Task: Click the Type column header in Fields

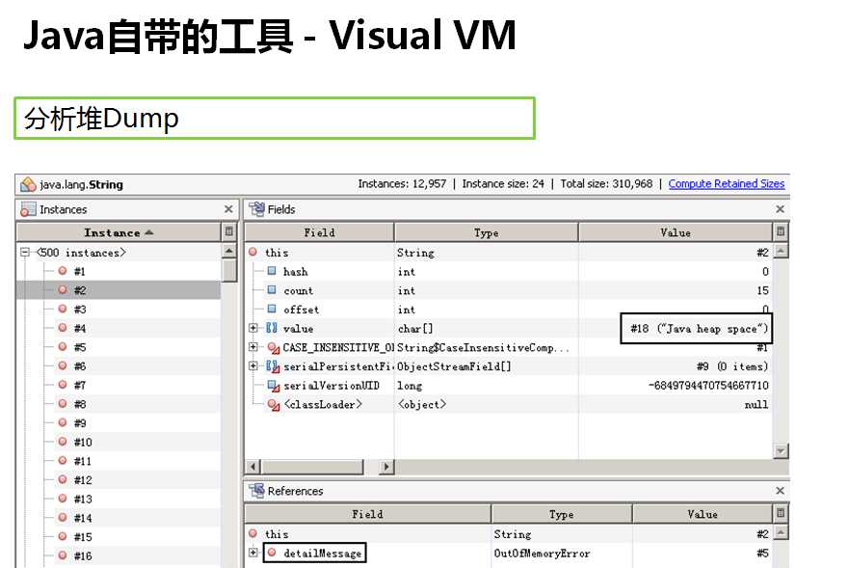Action: pos(487,232)
